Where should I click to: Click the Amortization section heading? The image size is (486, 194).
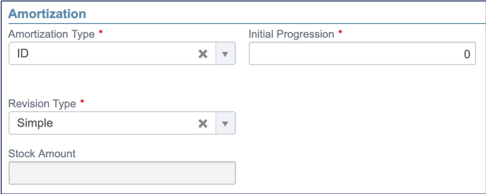click(x=47, y=14)
